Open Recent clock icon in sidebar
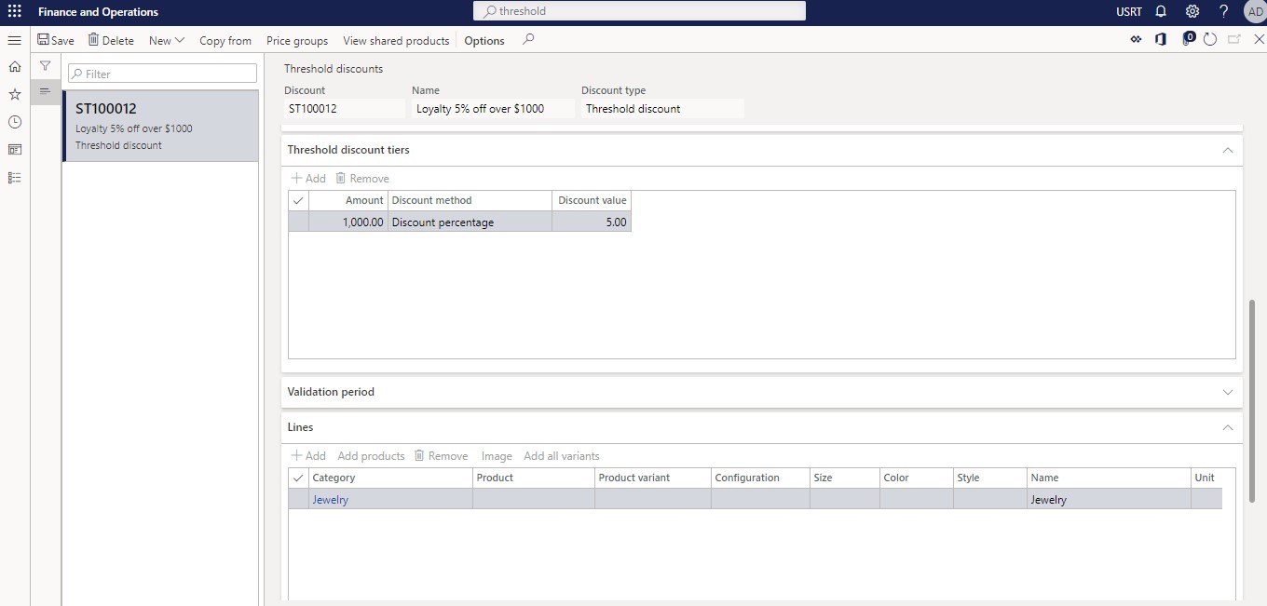Image resolution: width=1267 pixels, height=606 pixels. coord(15,122)
